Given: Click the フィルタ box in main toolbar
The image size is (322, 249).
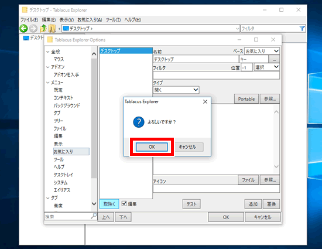Looking at the screenshot, I should [x=270, y=29].
